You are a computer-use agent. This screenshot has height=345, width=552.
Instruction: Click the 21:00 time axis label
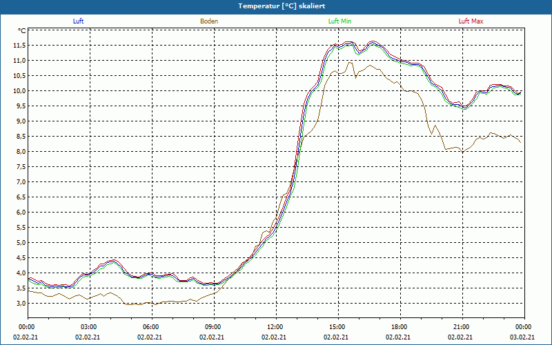point(462,327)
